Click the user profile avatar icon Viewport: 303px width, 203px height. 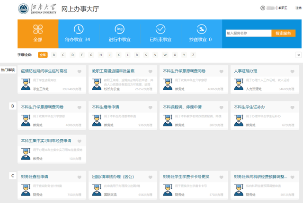[x=263, y=8]
